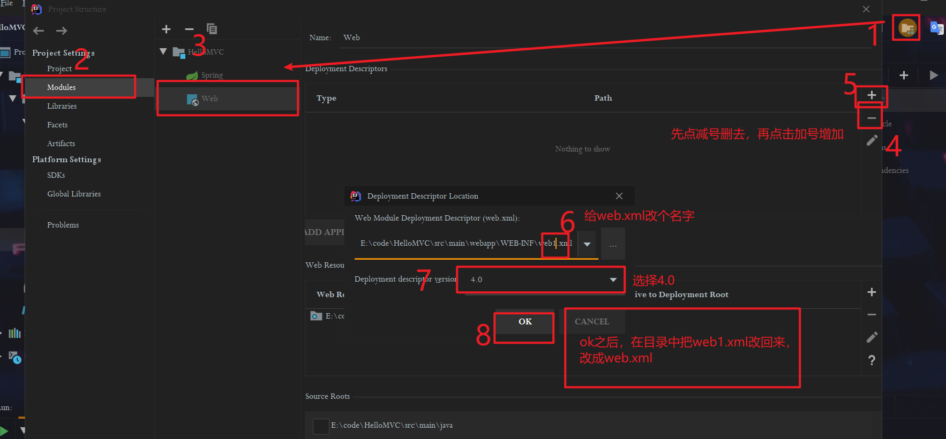
Task: Open SDKs platform settings
Action: [56, 175]
